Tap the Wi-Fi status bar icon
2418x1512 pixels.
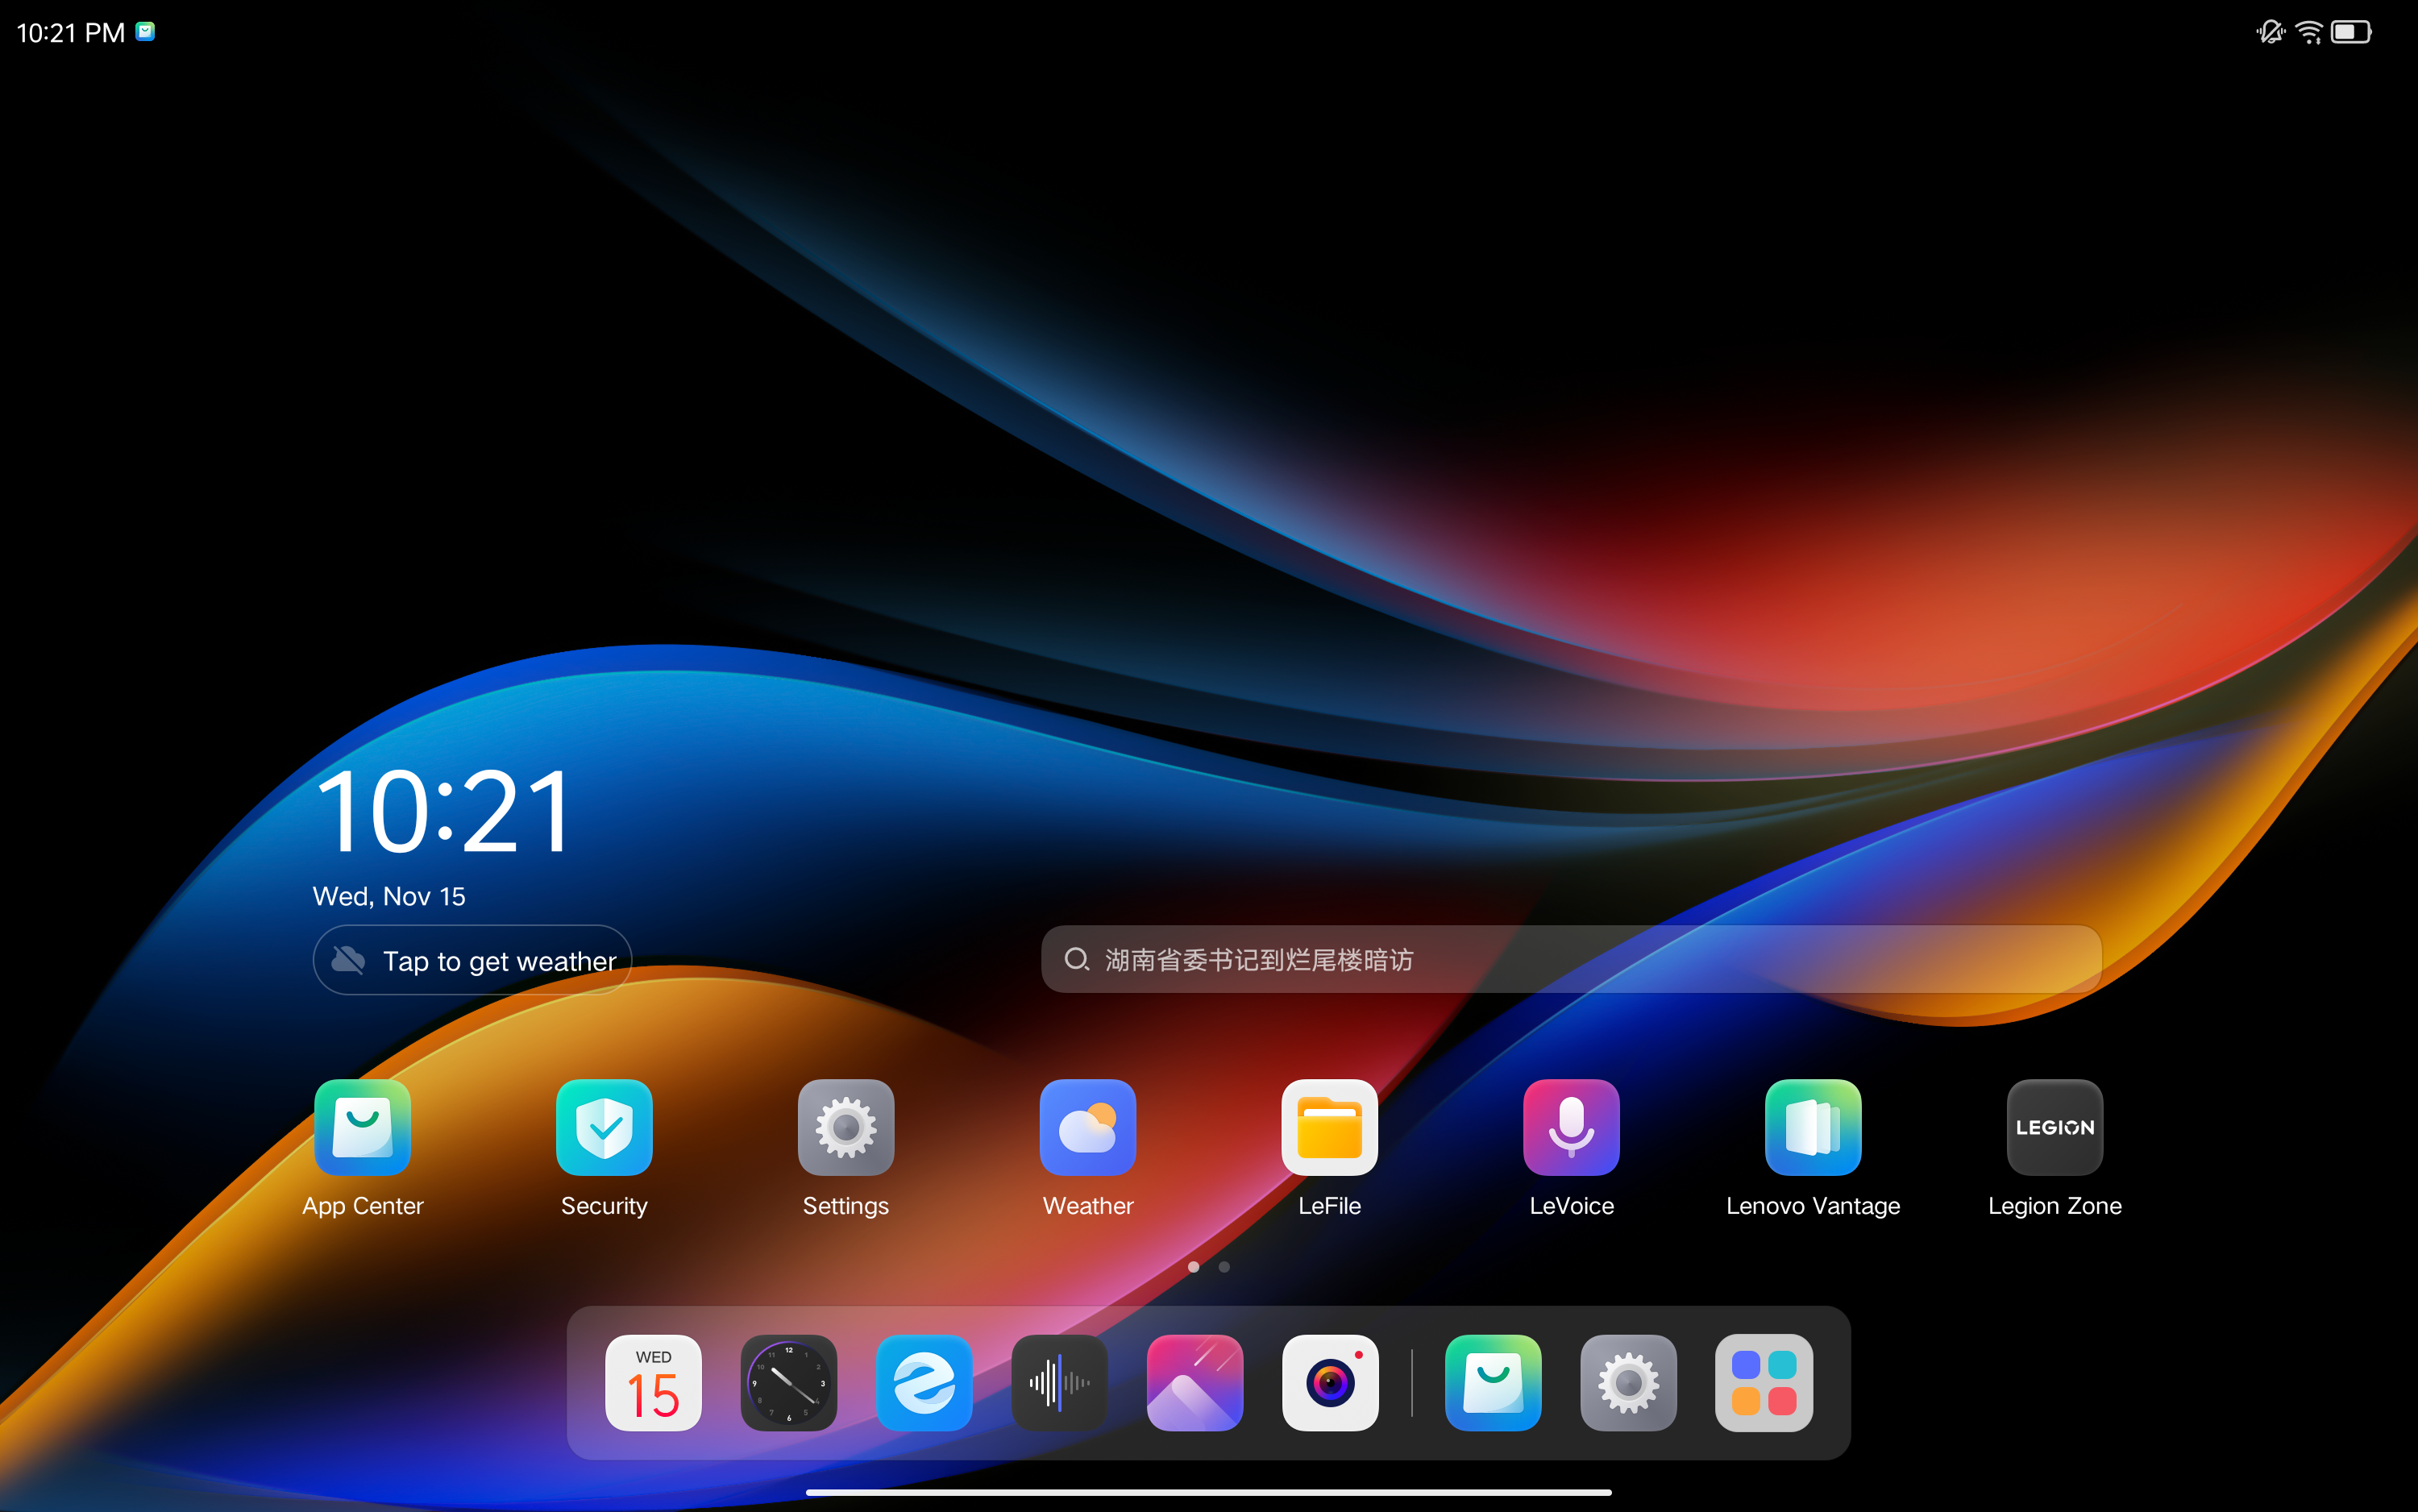(2308, 32)
